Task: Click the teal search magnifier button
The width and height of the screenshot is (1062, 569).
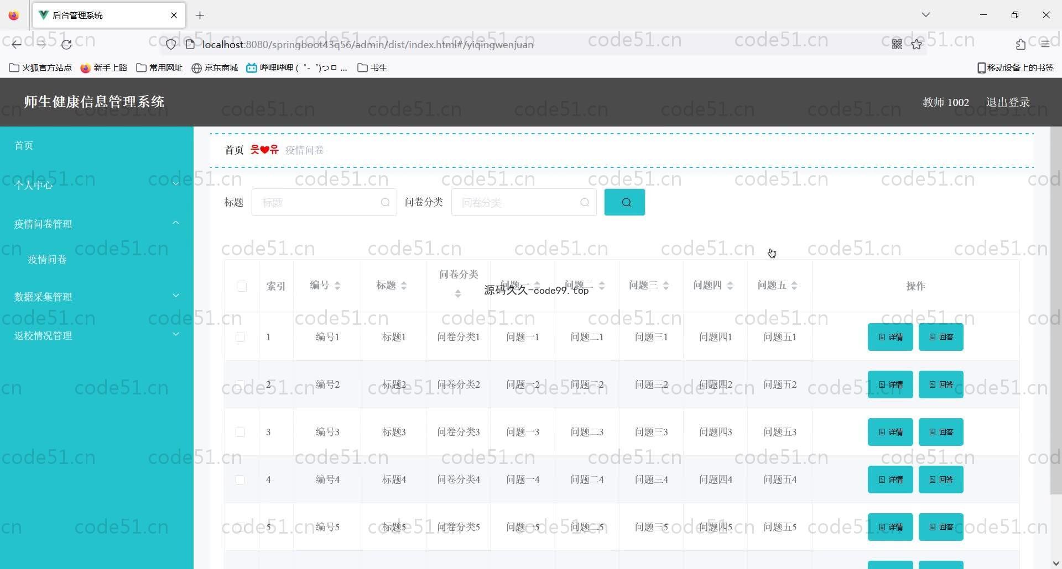Action: pyautogui.click(x=624, y=202)
